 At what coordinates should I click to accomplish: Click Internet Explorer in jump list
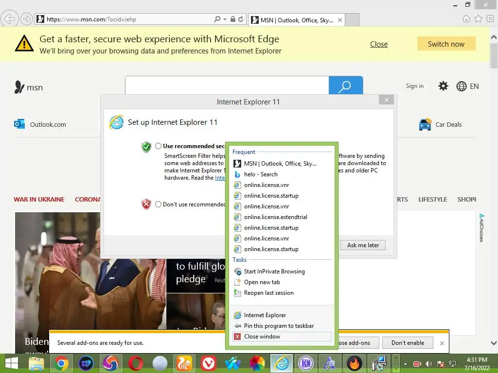tap(283, 315)
